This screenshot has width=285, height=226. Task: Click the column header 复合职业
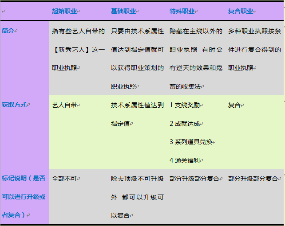pos(241,11)
